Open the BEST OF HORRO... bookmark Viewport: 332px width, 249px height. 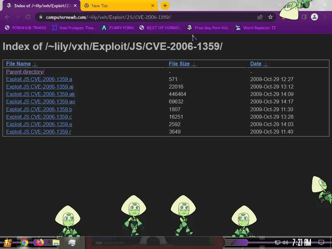click(161, 28)
